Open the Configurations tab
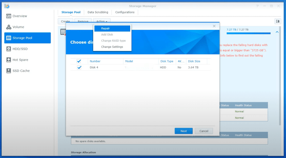The height and width of the screenshot is (158, 286). [x=125, y=12]
